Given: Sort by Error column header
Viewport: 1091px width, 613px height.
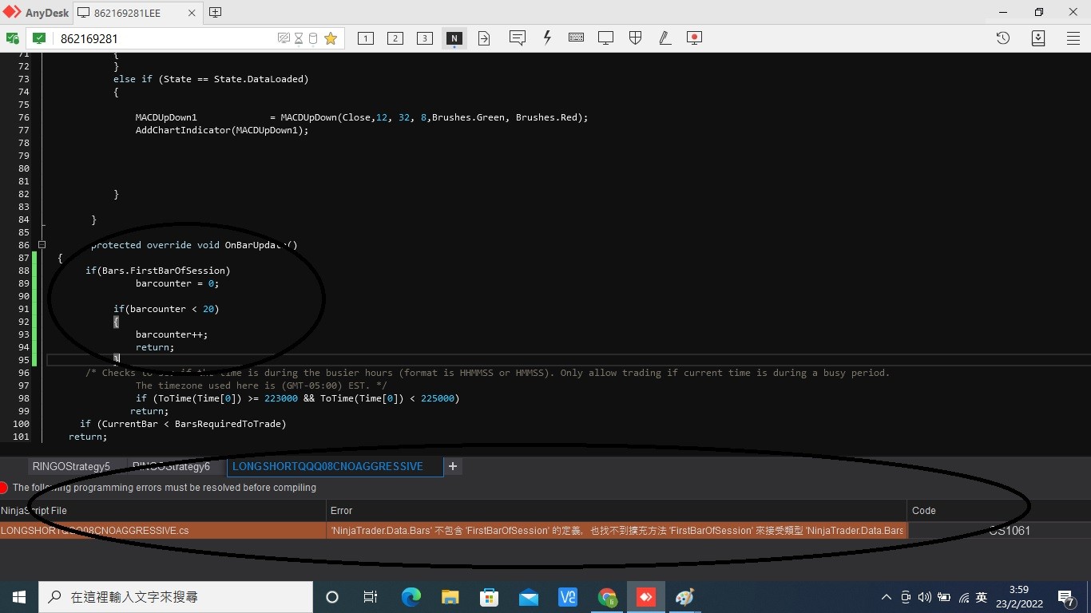Looking at the screenshot, I should (617, 510).
